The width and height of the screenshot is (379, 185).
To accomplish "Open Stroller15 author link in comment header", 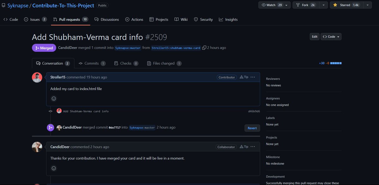I will tap(58, 77).
